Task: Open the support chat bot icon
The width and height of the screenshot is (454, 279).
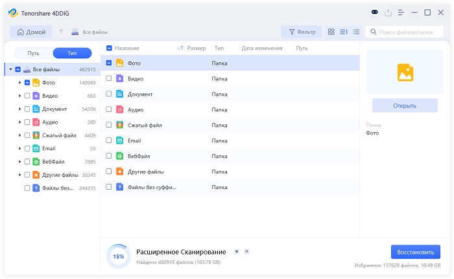Action: tap(374, 12)
